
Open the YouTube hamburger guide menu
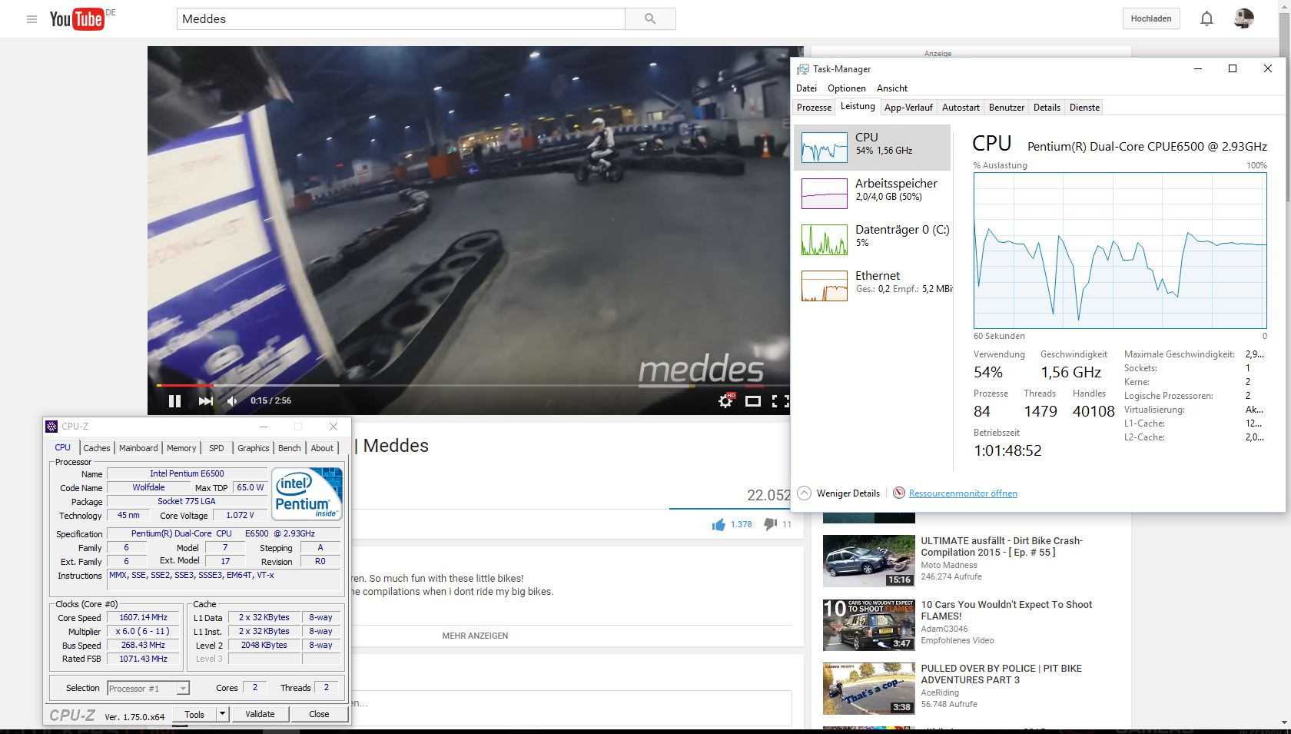pos(32,19)
